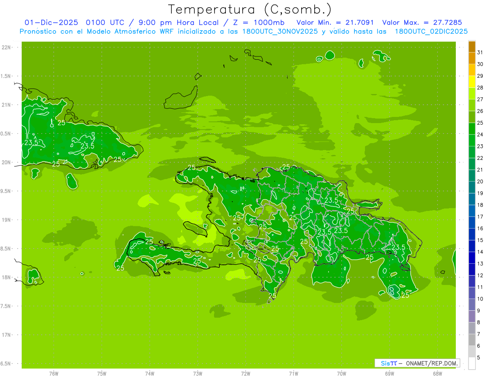Click the '14' label on the color scale
Image resolution: width=491 pixels, height=379 pixels.
click(480, 252)
